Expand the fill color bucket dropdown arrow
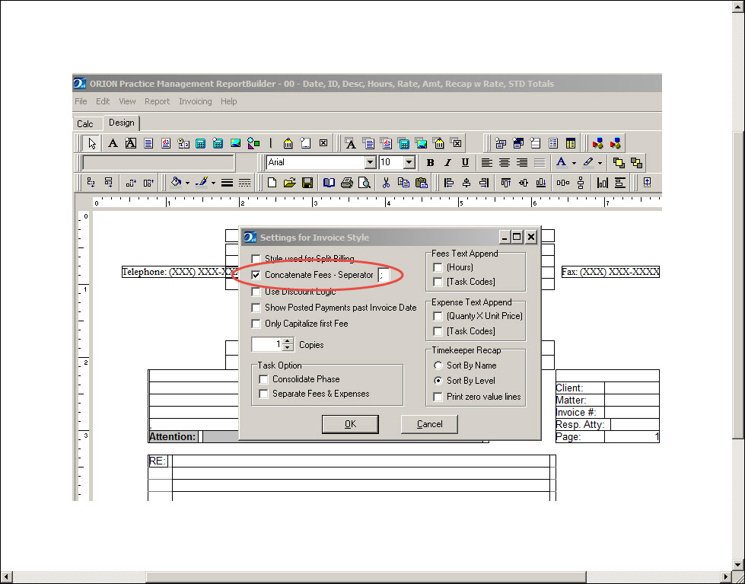 tap(188, 183)
